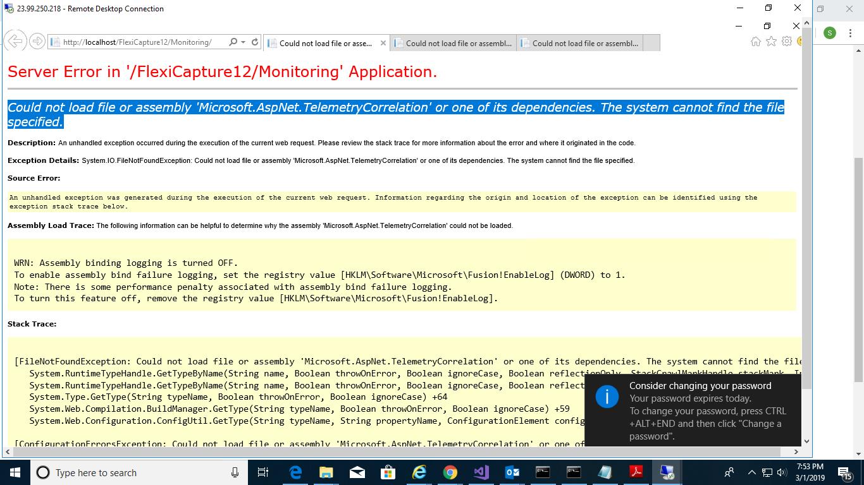The image size is (864, 485).
Task: Click the 'Exception Details:' label
Action: [44, 160]
